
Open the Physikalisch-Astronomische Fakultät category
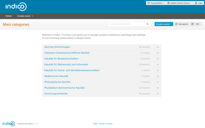(64, 88)
